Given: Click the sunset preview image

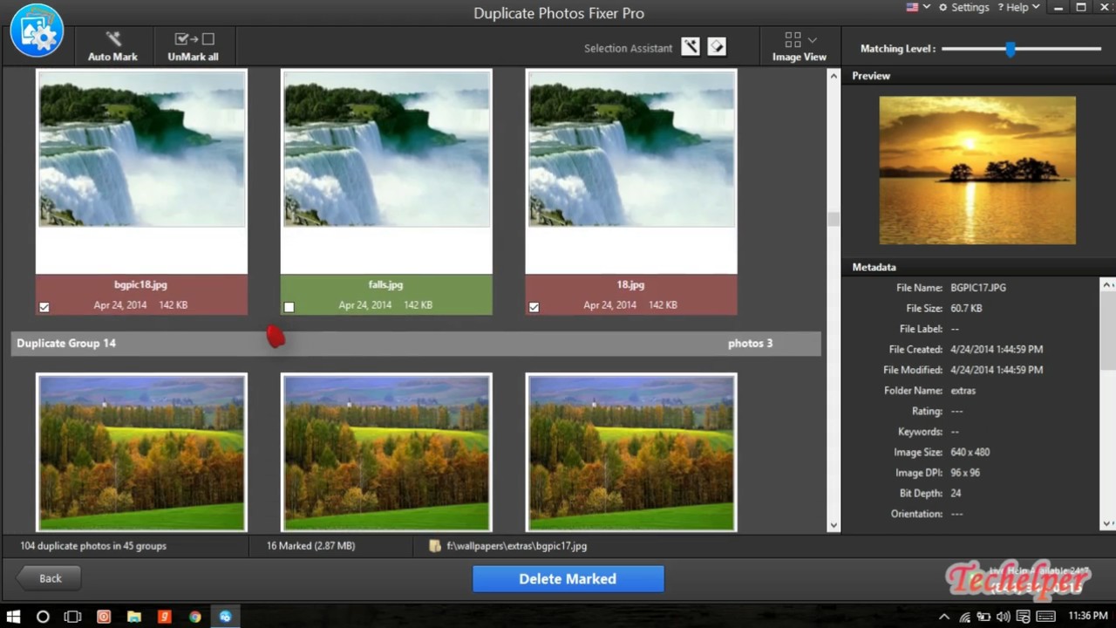Looking at the screenshot, I should pyautogui.click(x=977, y=170).
